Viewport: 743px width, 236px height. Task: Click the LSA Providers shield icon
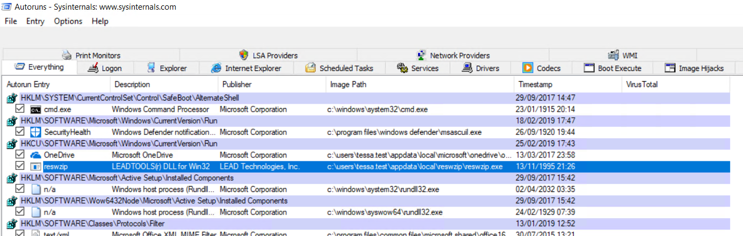[x=244, y=55]
